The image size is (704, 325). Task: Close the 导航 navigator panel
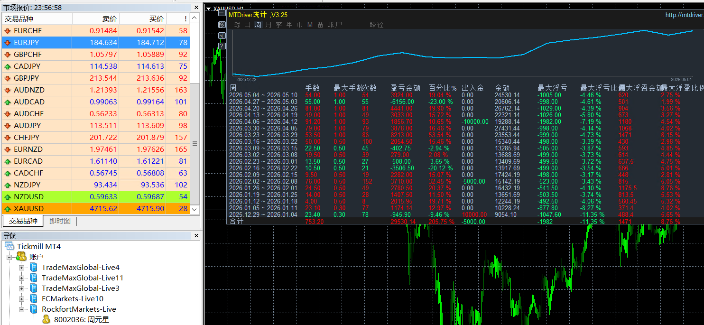pos(196,235)
